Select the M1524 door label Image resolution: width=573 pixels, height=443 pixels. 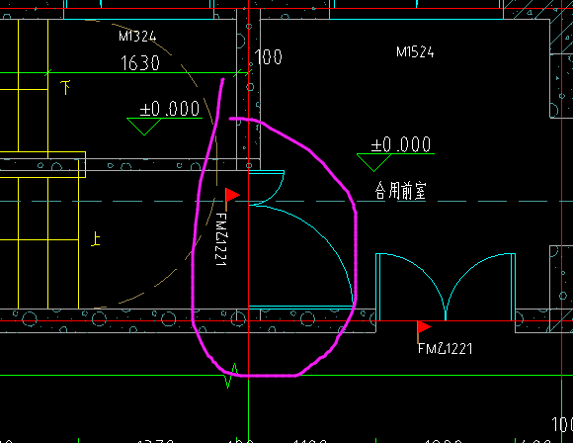pos(415,52)
